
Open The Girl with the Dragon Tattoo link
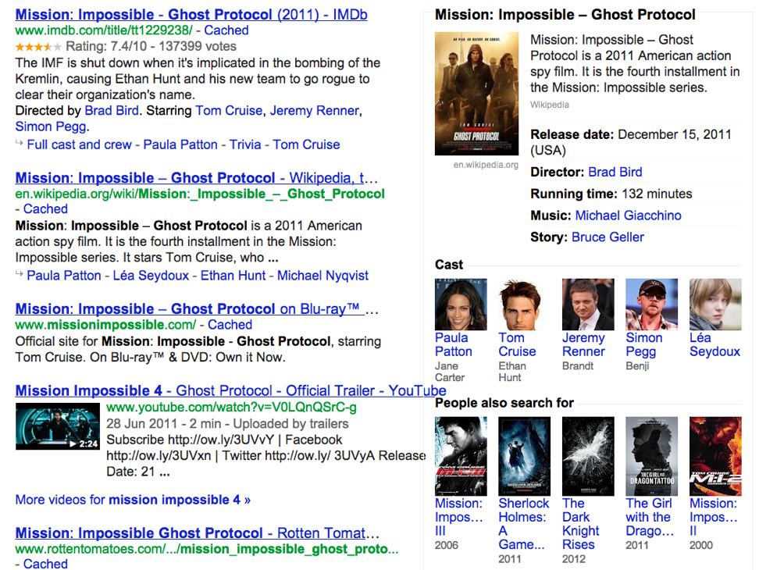650,517
